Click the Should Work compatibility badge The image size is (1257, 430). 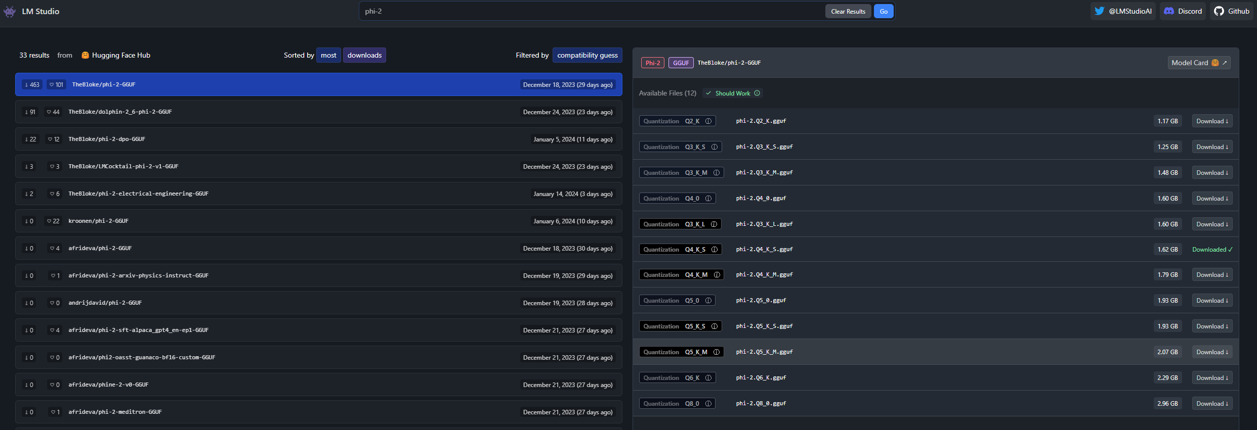[732, 93]
